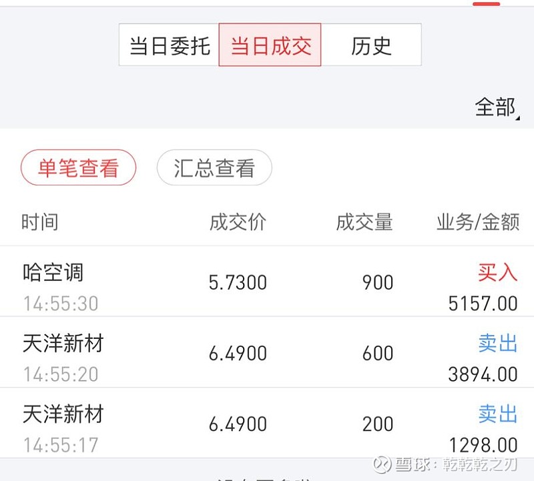Viewport: 534px width, 481px height.
Task: Click the red 买入 label
Action: (497, 272)
